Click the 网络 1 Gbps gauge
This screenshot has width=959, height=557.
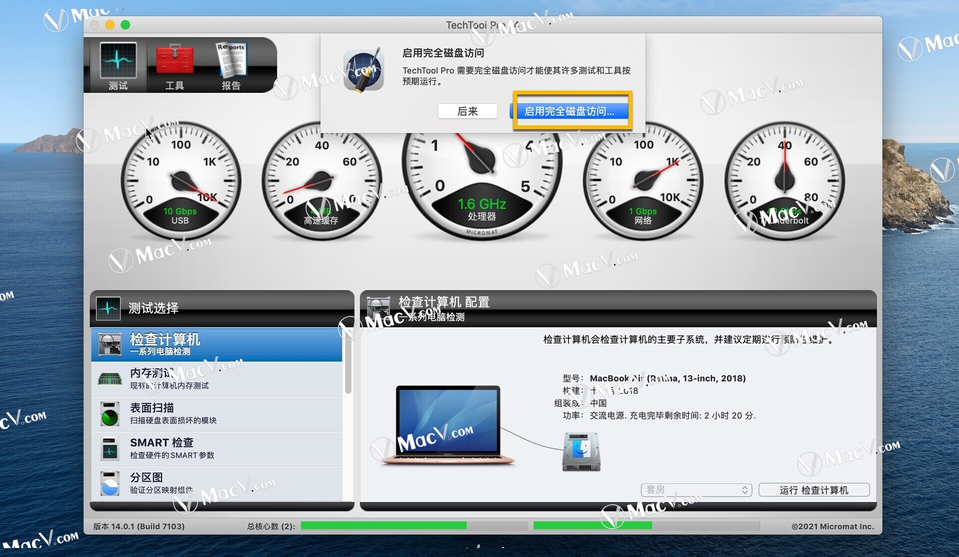tap(643, 181)
